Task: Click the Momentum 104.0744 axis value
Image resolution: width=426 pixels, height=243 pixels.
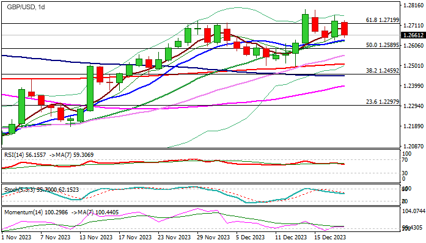Action: (x=413, y=211)
